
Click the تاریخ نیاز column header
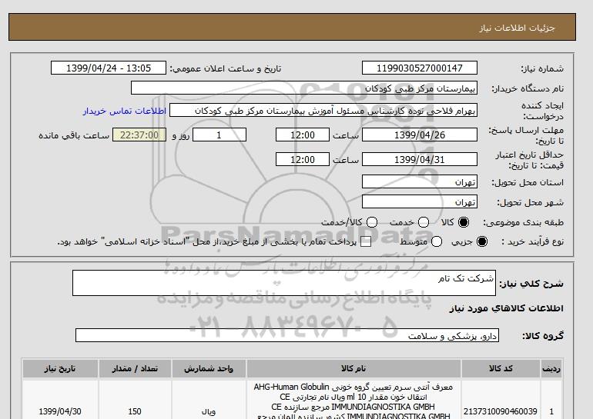(x=60, y=368)
